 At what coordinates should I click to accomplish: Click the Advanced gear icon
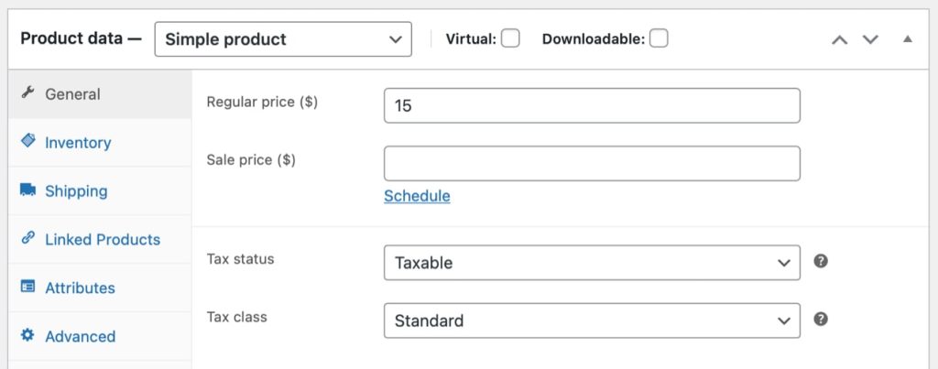pyautogui.click(x=27, y=335)
